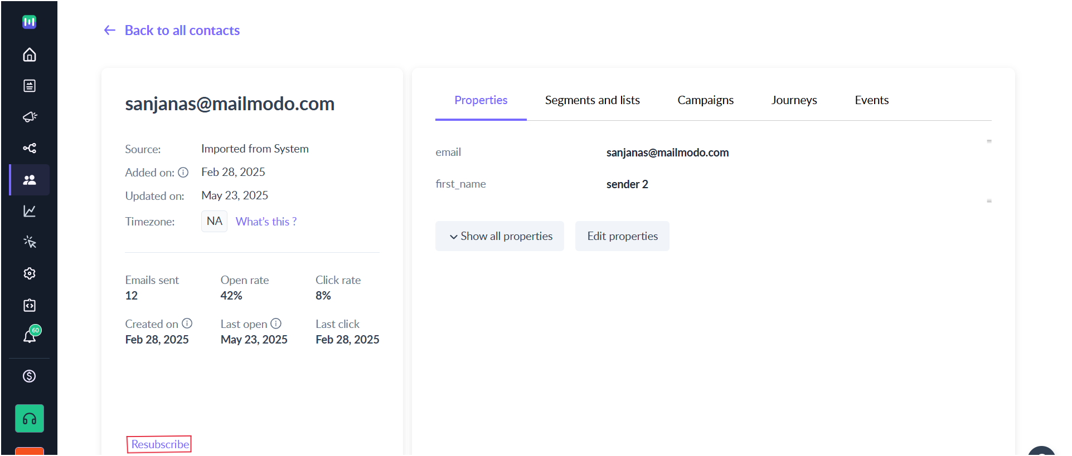Open the Analytics chart icon in sidebar
Screen dimensions: 1072x456
(30, 211)
